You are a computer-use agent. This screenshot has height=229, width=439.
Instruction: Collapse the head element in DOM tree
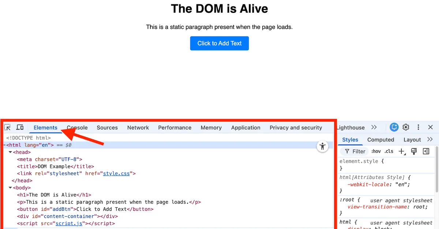click(x=10, y=152)
